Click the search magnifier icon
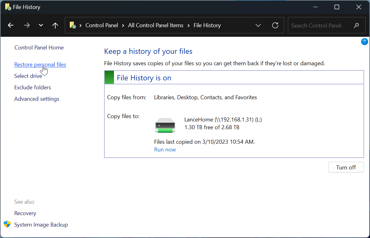This screenshot has height=238, width=370. (356, 25)
